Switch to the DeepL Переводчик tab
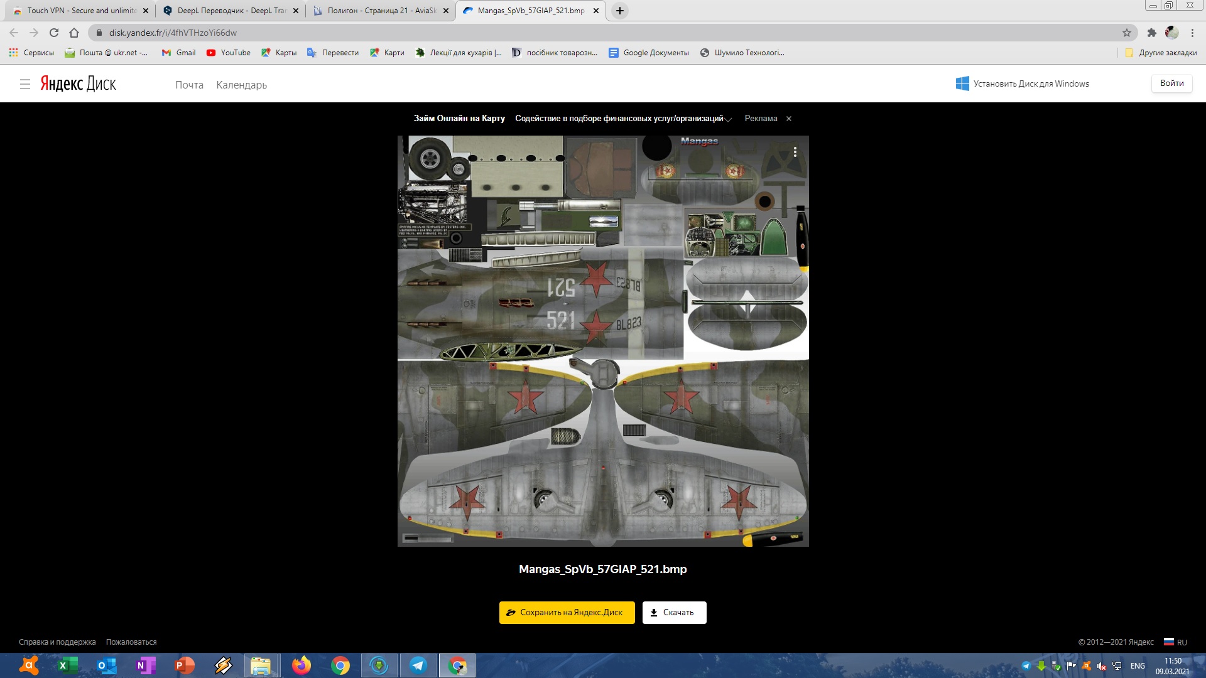Viewport: 1206px width, 678px height. click(231, 11)
